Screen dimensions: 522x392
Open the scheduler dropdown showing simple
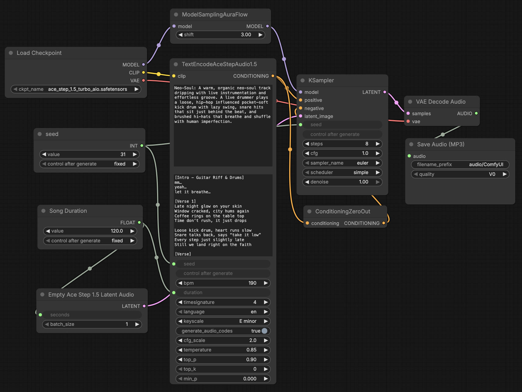[342, 172]
